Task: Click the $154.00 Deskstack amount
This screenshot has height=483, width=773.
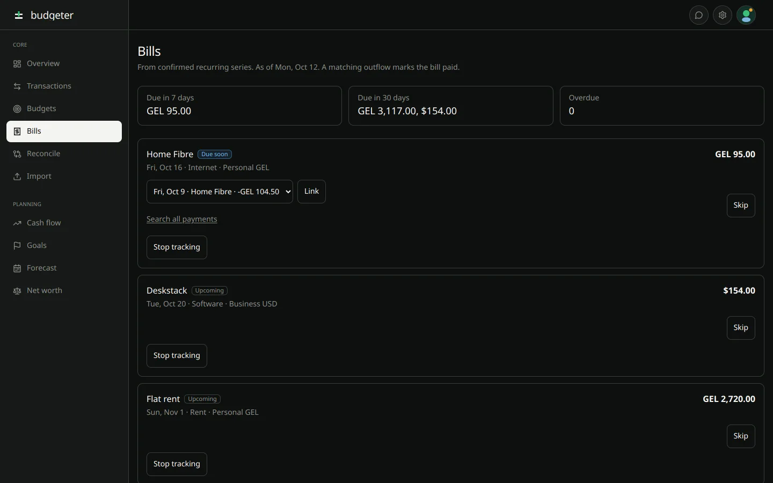Action: (739, 290)
